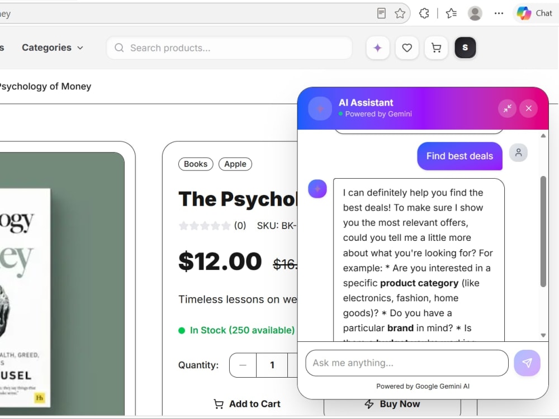This screenshot has height=419, width=559.
Task: Add this page to favorites star
Action: [x=400, y=13]
